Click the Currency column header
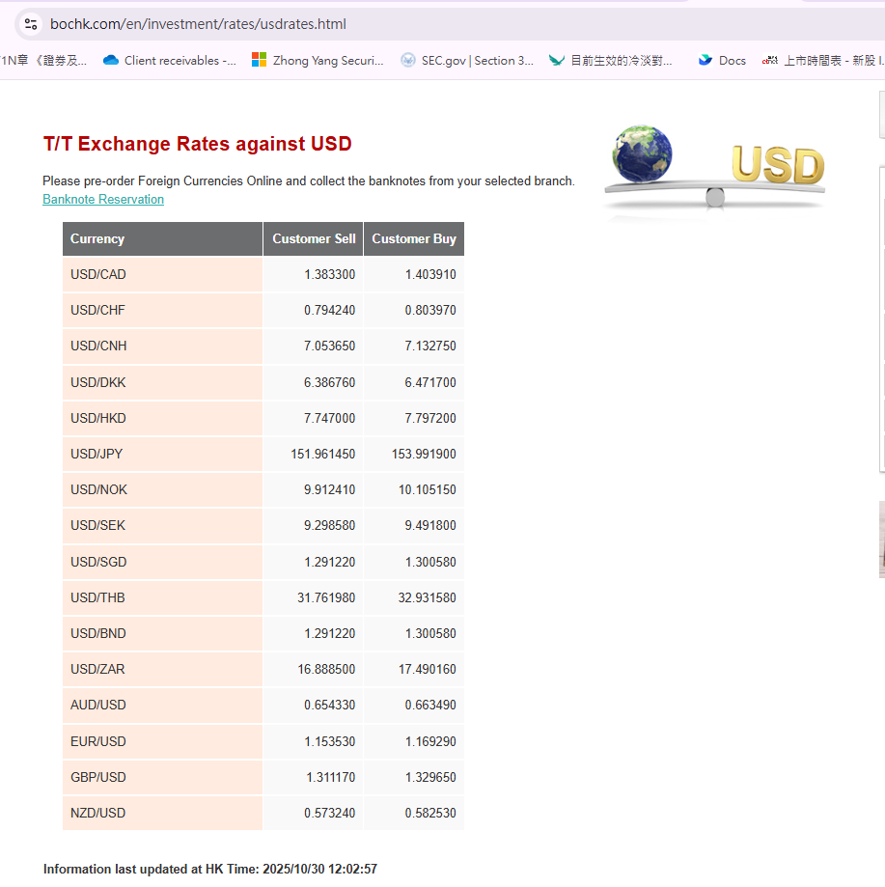This screenshot has width=885, height=887. [97, 239]
